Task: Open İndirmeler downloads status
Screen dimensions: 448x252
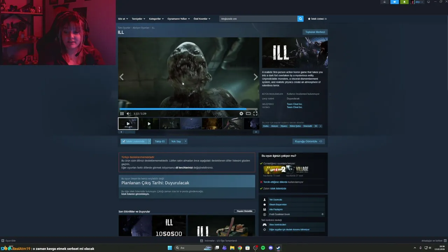Action: point(218,241)
